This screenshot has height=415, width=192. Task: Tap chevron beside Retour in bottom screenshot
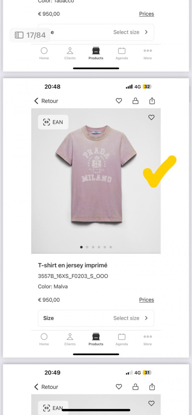pyautogui.click(x=36, y=387)
